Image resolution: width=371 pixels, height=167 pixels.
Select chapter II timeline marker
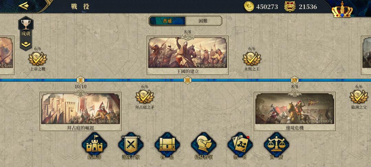tap(80, 80)
